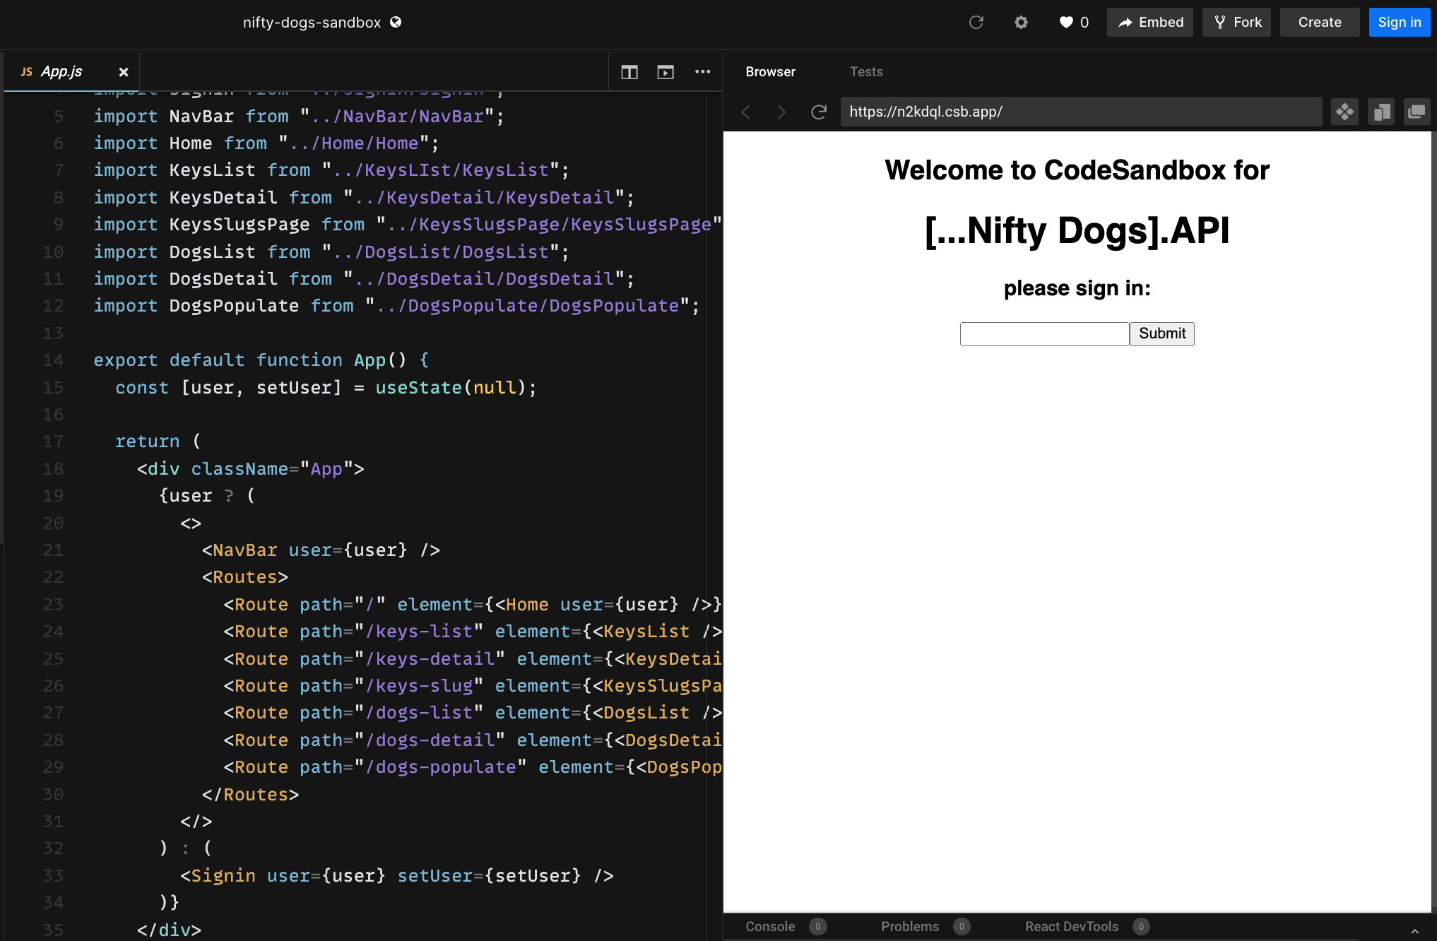Toggle the split editor layout icon

coord(629,72)
